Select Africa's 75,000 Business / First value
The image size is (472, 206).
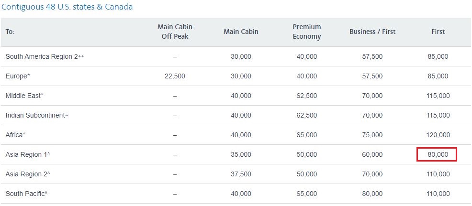pyautogui.click(x=372, y=135)
